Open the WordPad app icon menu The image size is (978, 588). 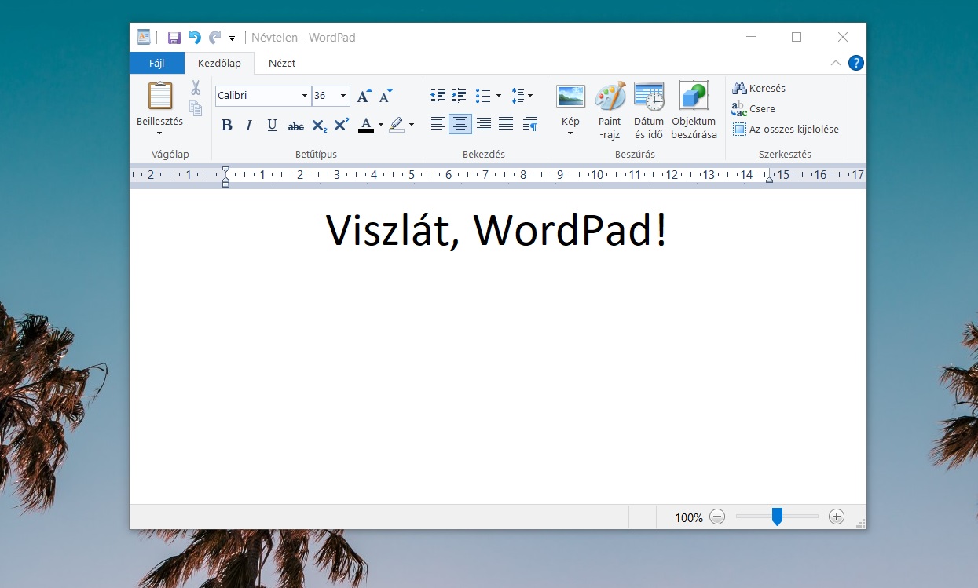[x=143, y=37]
